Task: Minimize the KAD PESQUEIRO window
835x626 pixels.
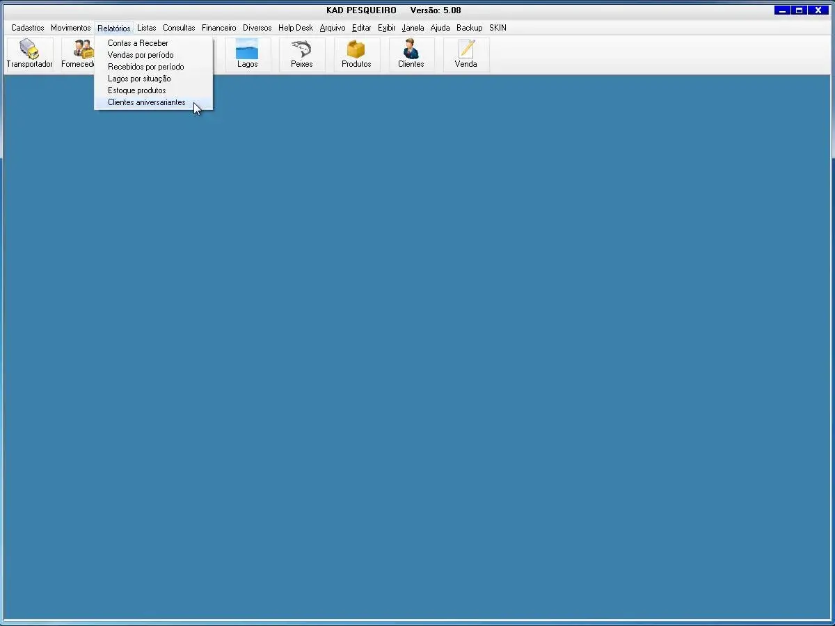Action: coord(783,10)
